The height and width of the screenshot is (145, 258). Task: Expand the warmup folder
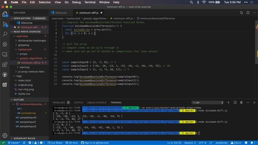(18, 67)
